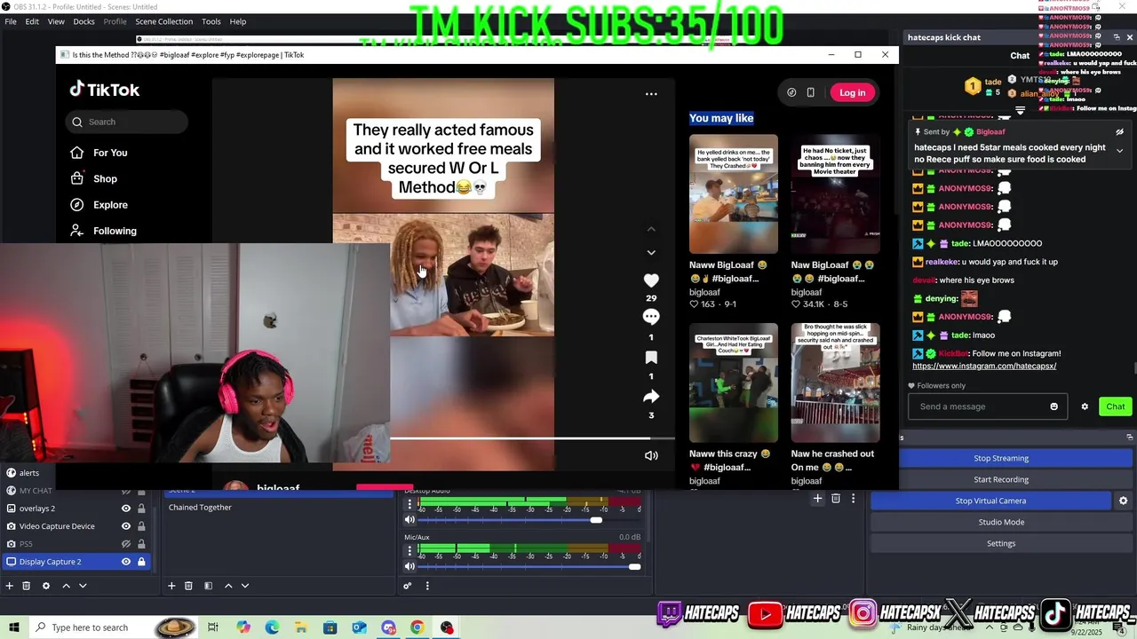Click the Mic/Aux volume slider
1137x639 pixels.
(529, 566)
